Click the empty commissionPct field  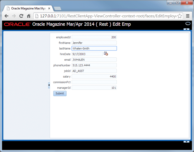(94, 82)
